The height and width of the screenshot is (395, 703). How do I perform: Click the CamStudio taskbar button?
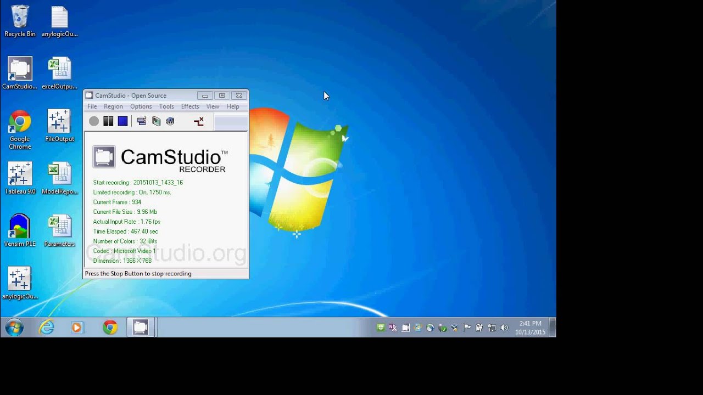[x=141, y=328]
